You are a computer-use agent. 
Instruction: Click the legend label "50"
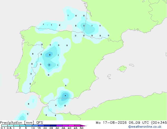pos(81,128)
